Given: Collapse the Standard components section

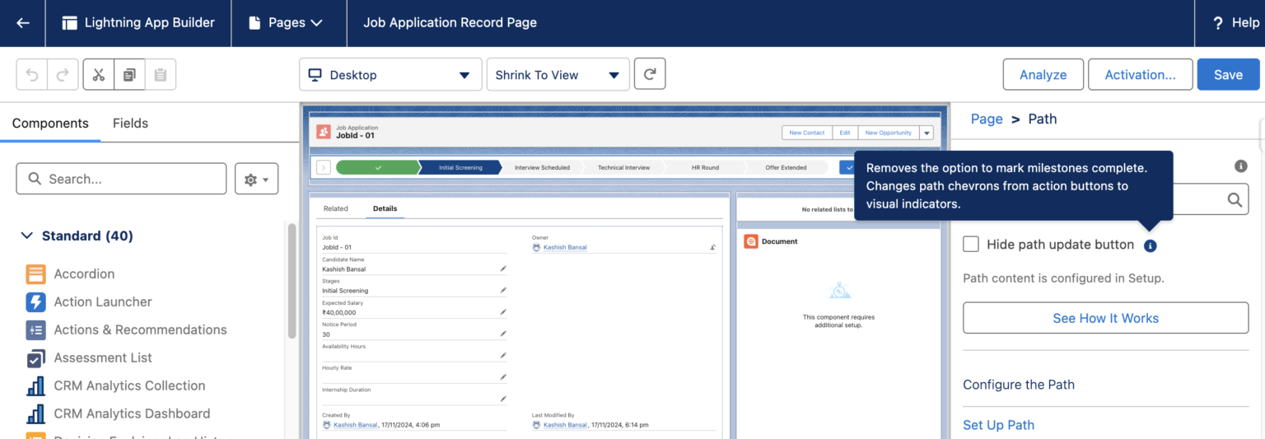Looking at the screenshot, I should pyautogui.click(x=27, y=236).
